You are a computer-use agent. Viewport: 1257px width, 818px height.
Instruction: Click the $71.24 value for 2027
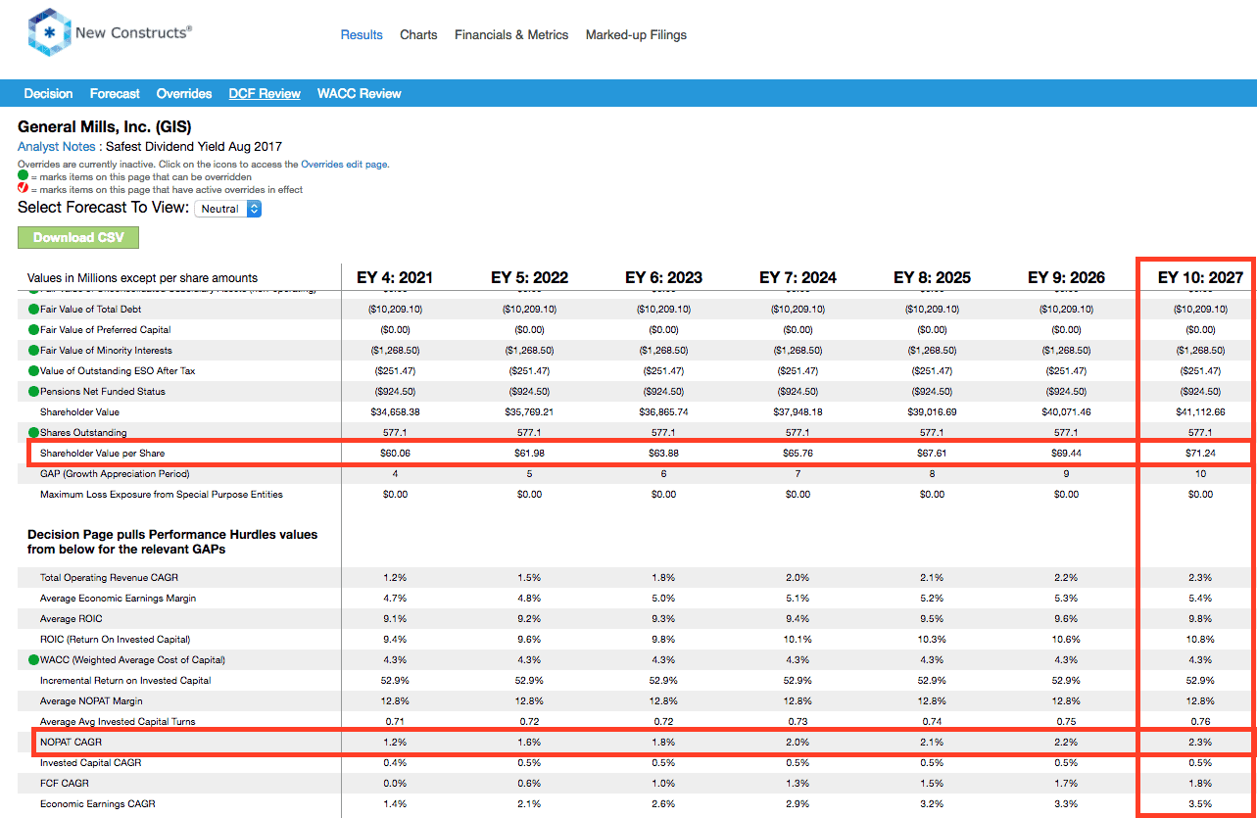tap(1200, 453)
